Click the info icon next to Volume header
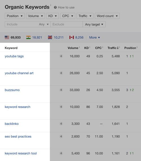141x161 pixels. (x=79, y=47)
